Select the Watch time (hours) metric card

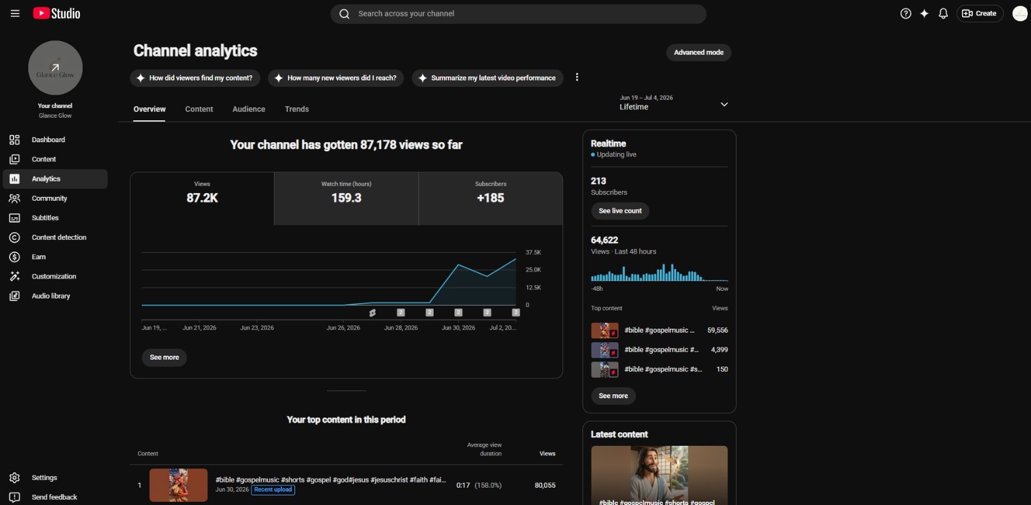point(346,198)
